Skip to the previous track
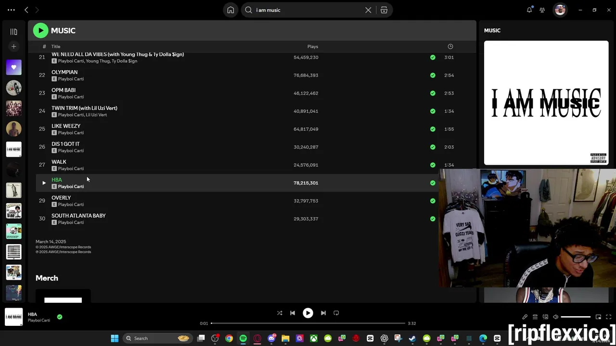Screen dimensions: 616x346 tap(293, 313)
